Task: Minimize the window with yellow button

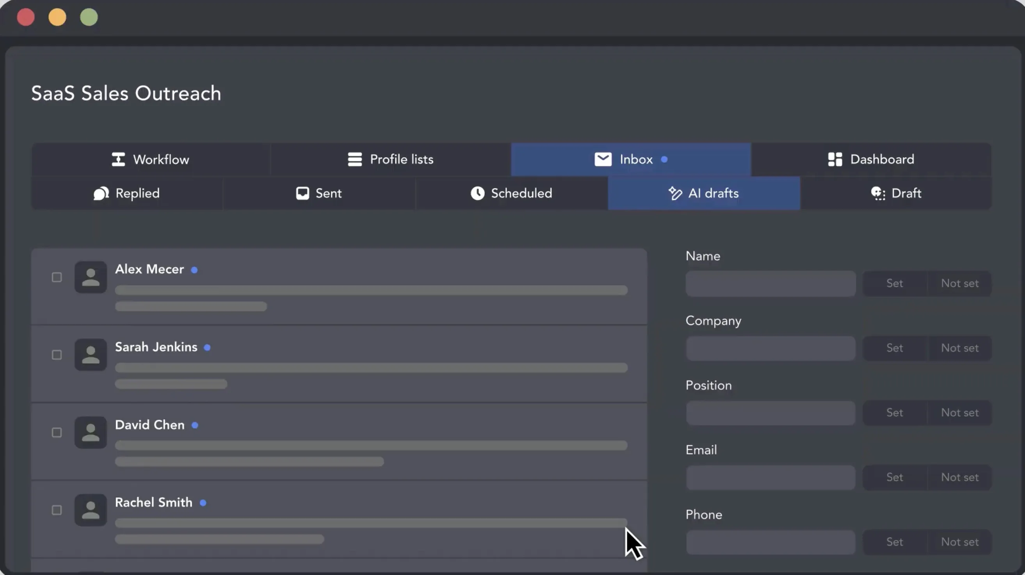Action: coord(57,17)
